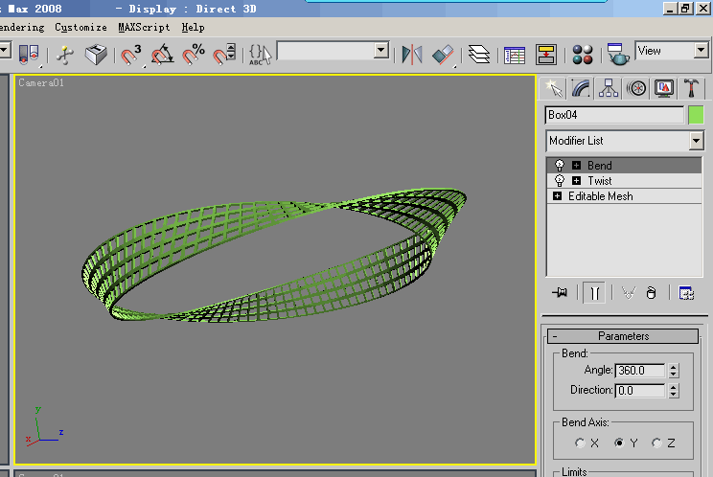Open the Customize menu
This screenshot has height=477, width=713.
(x=80, y=27)
